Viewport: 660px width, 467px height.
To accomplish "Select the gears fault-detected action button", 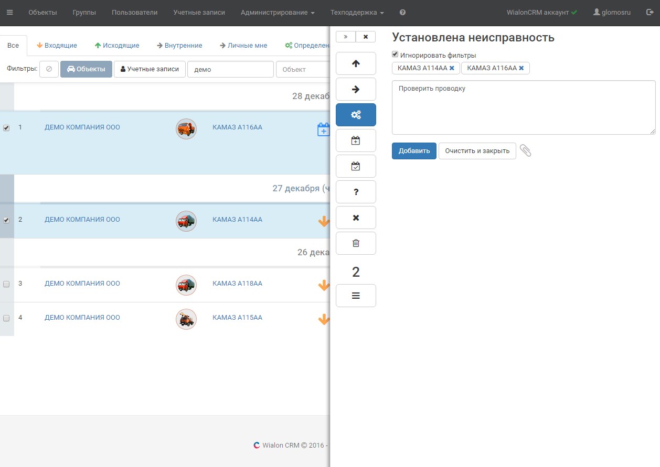I will click(356, 115).
